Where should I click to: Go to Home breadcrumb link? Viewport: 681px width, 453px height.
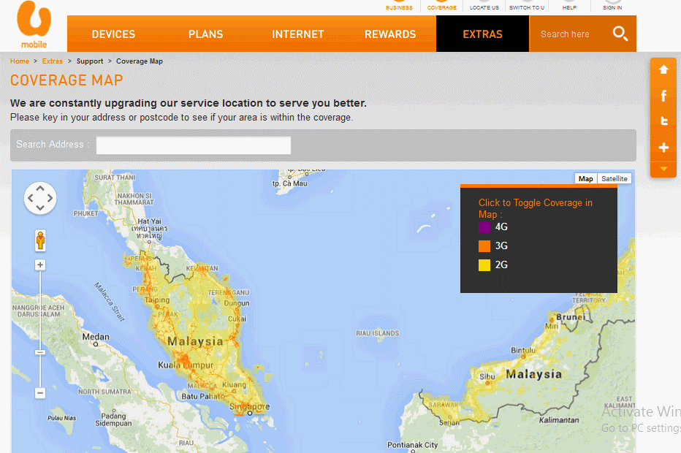(20, 61)
